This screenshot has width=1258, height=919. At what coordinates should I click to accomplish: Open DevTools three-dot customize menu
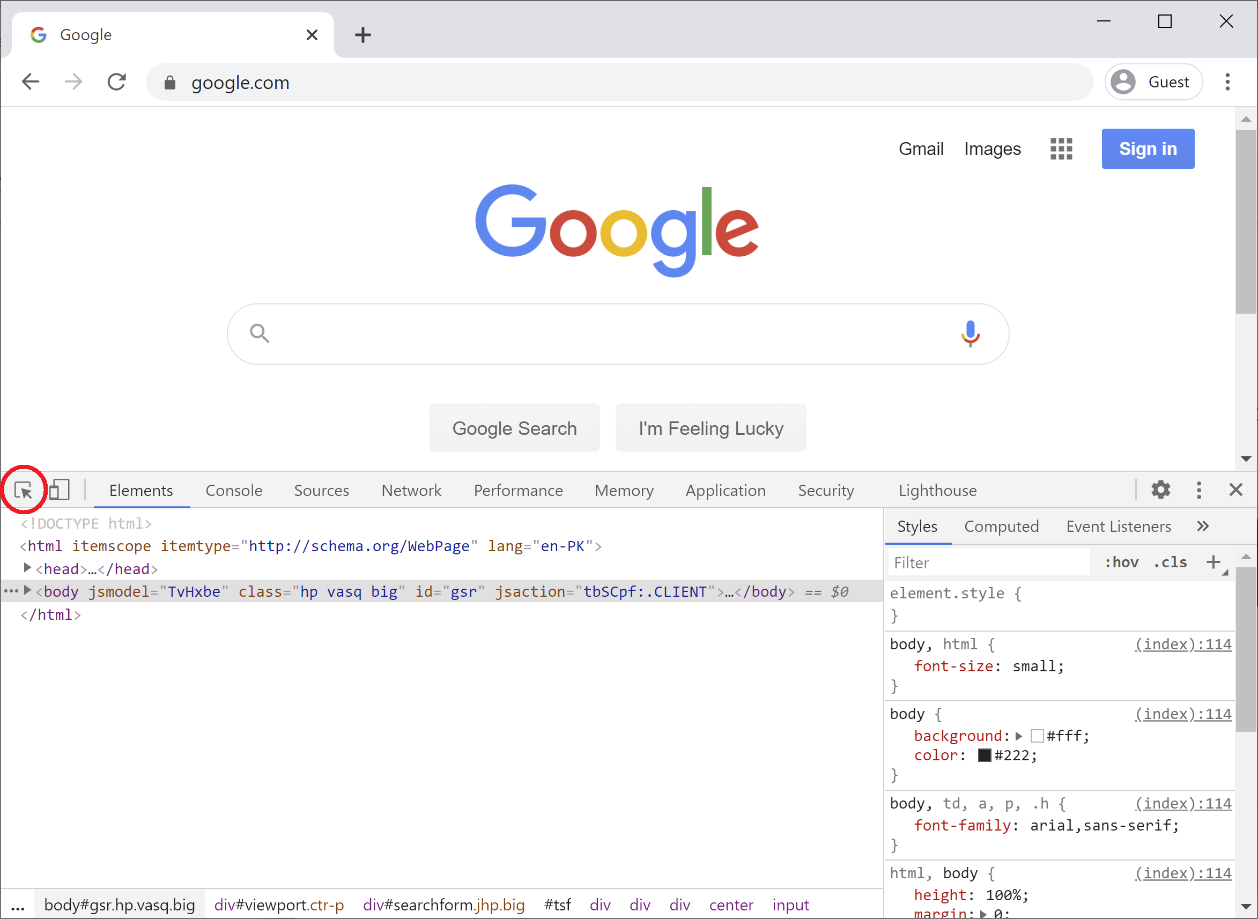[x=1199, y=490]
